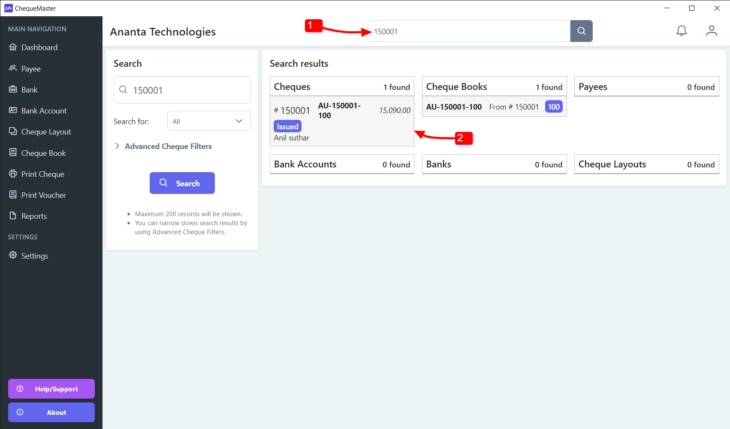Click payee name Anil suthar

click(292, 138)
